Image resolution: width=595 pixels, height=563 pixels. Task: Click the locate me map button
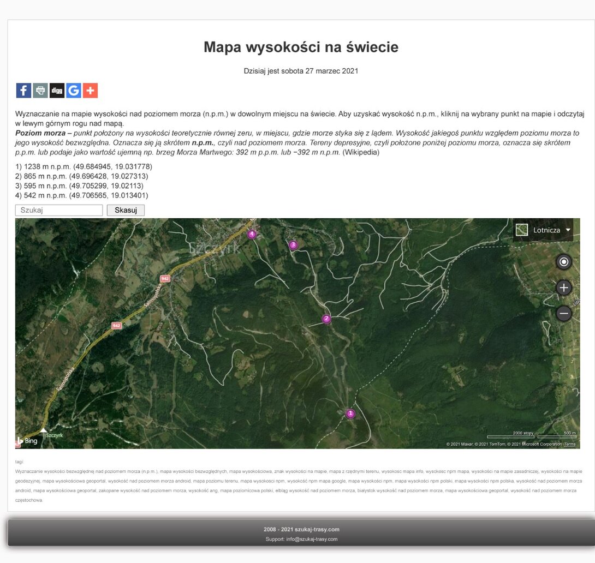click(564, 262)
